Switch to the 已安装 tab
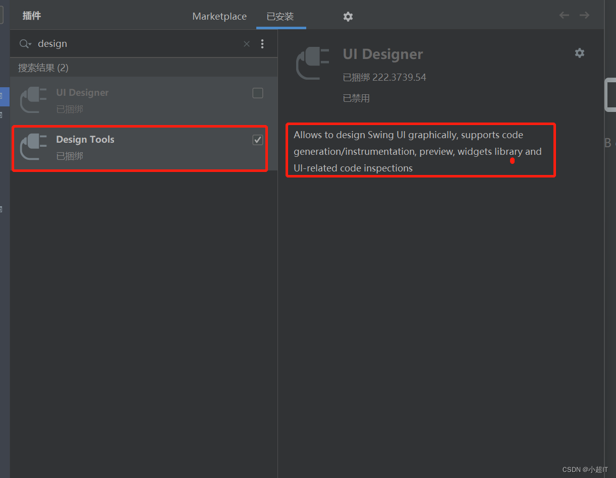This screenshot has width=616, height=478. coord(280,16)
